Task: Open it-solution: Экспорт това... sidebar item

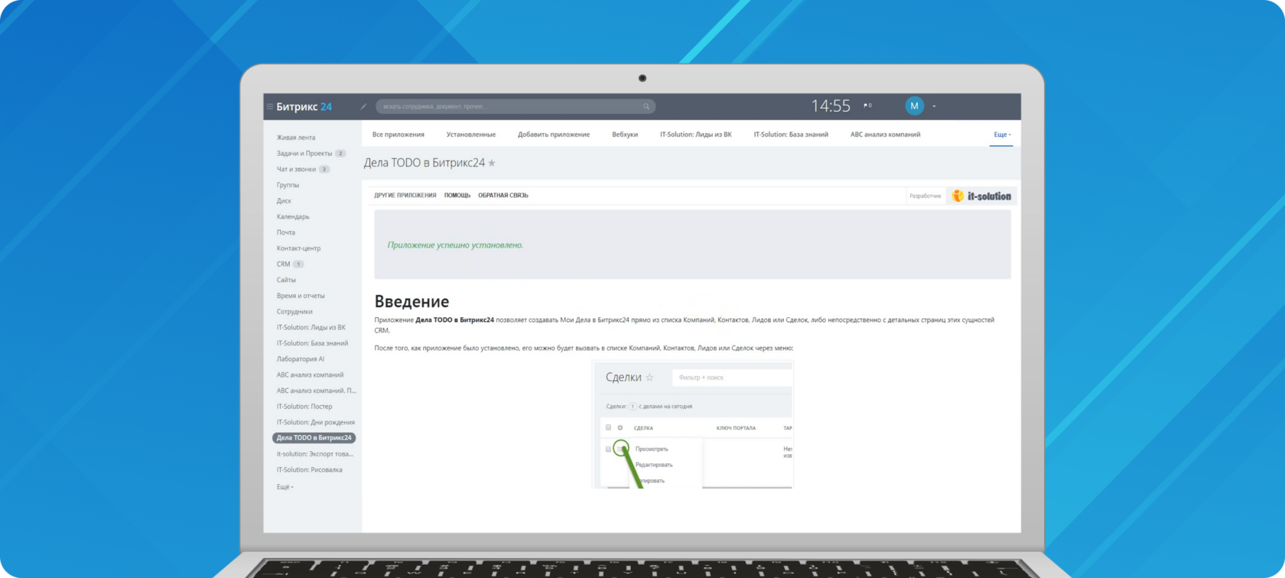Action: pos(315,454)
